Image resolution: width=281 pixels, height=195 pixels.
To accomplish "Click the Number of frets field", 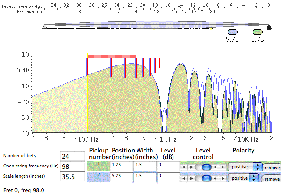I will [73, 156].
